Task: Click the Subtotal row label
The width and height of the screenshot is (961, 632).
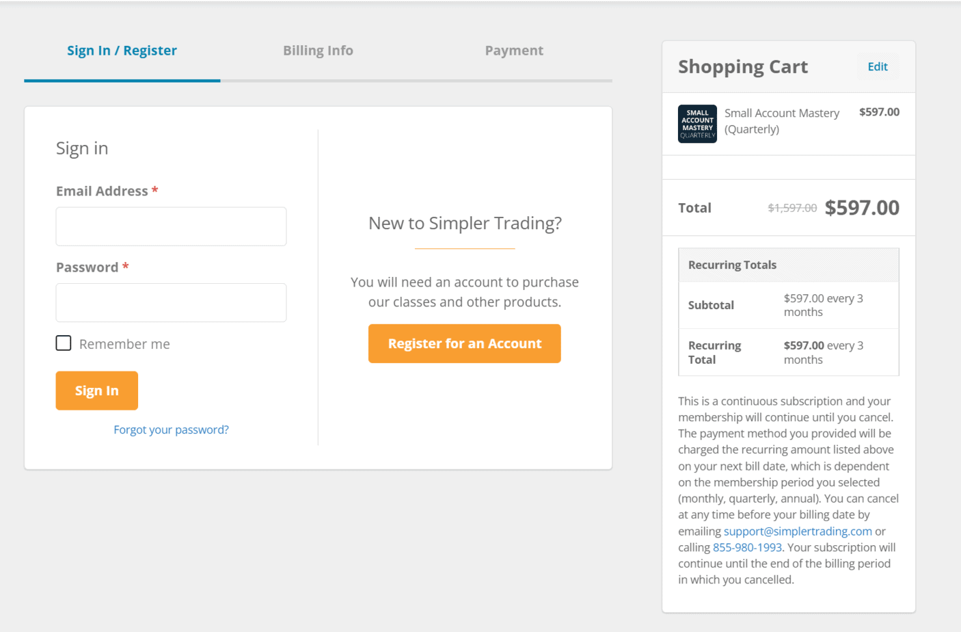Action: pos(711,305)
